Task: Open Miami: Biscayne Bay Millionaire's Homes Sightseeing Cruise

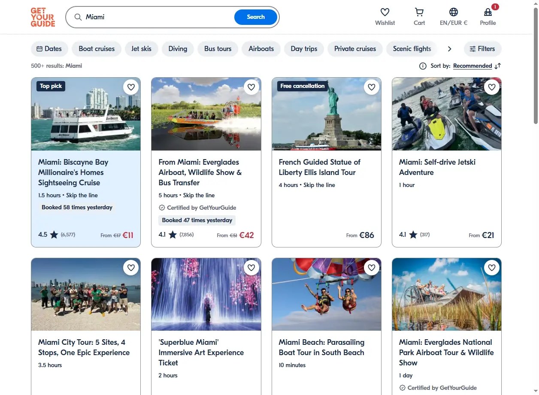Action: pos(73,172)
